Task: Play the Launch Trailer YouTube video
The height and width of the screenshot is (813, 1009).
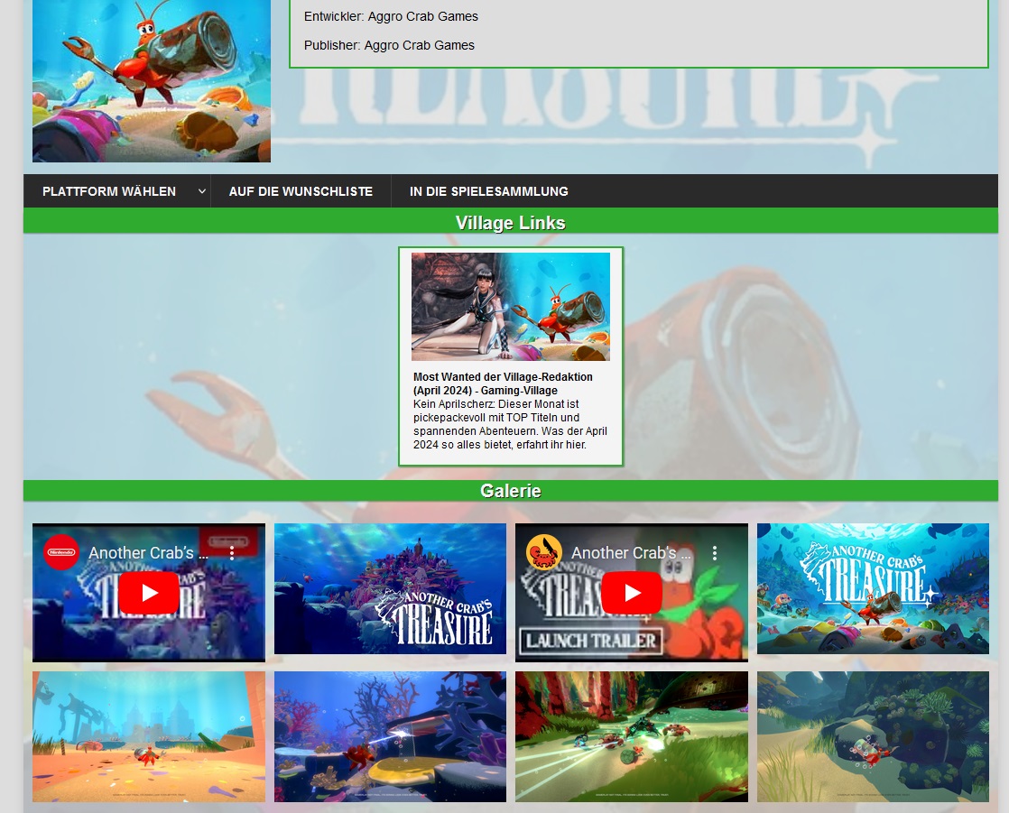Action: 632,593
